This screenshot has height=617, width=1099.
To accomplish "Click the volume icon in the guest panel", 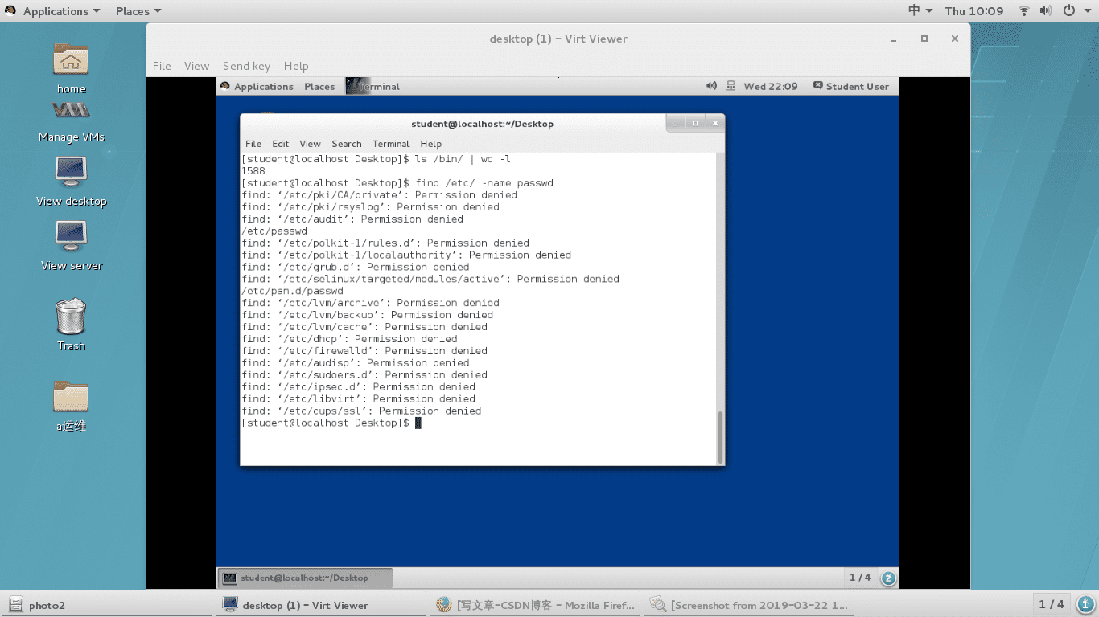I will coord(711,86).
